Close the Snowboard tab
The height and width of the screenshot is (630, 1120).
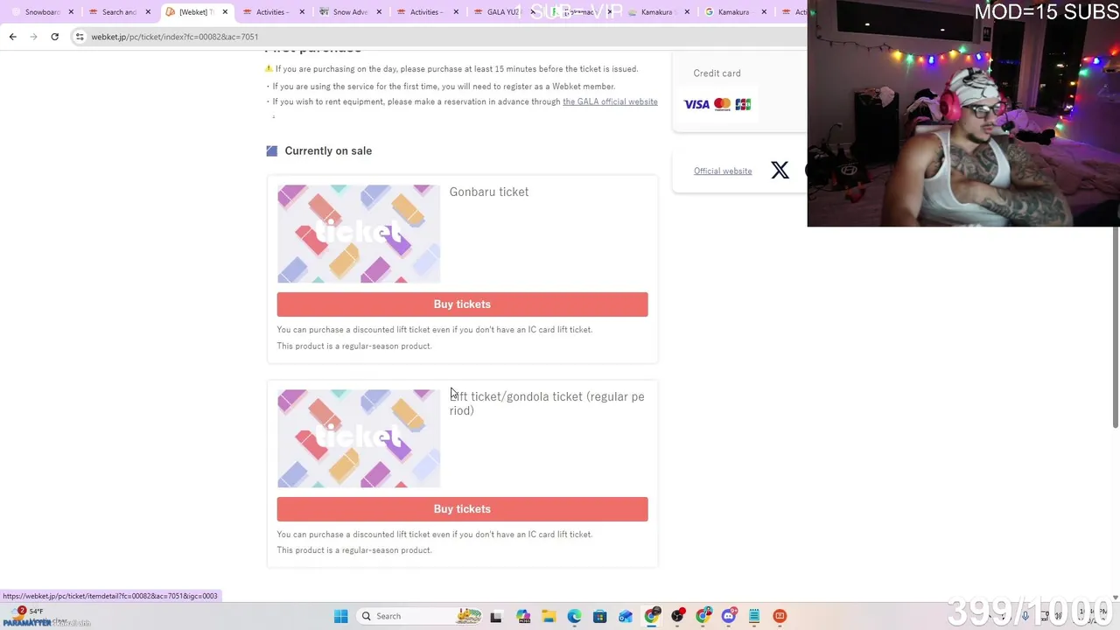click(71, 12)
